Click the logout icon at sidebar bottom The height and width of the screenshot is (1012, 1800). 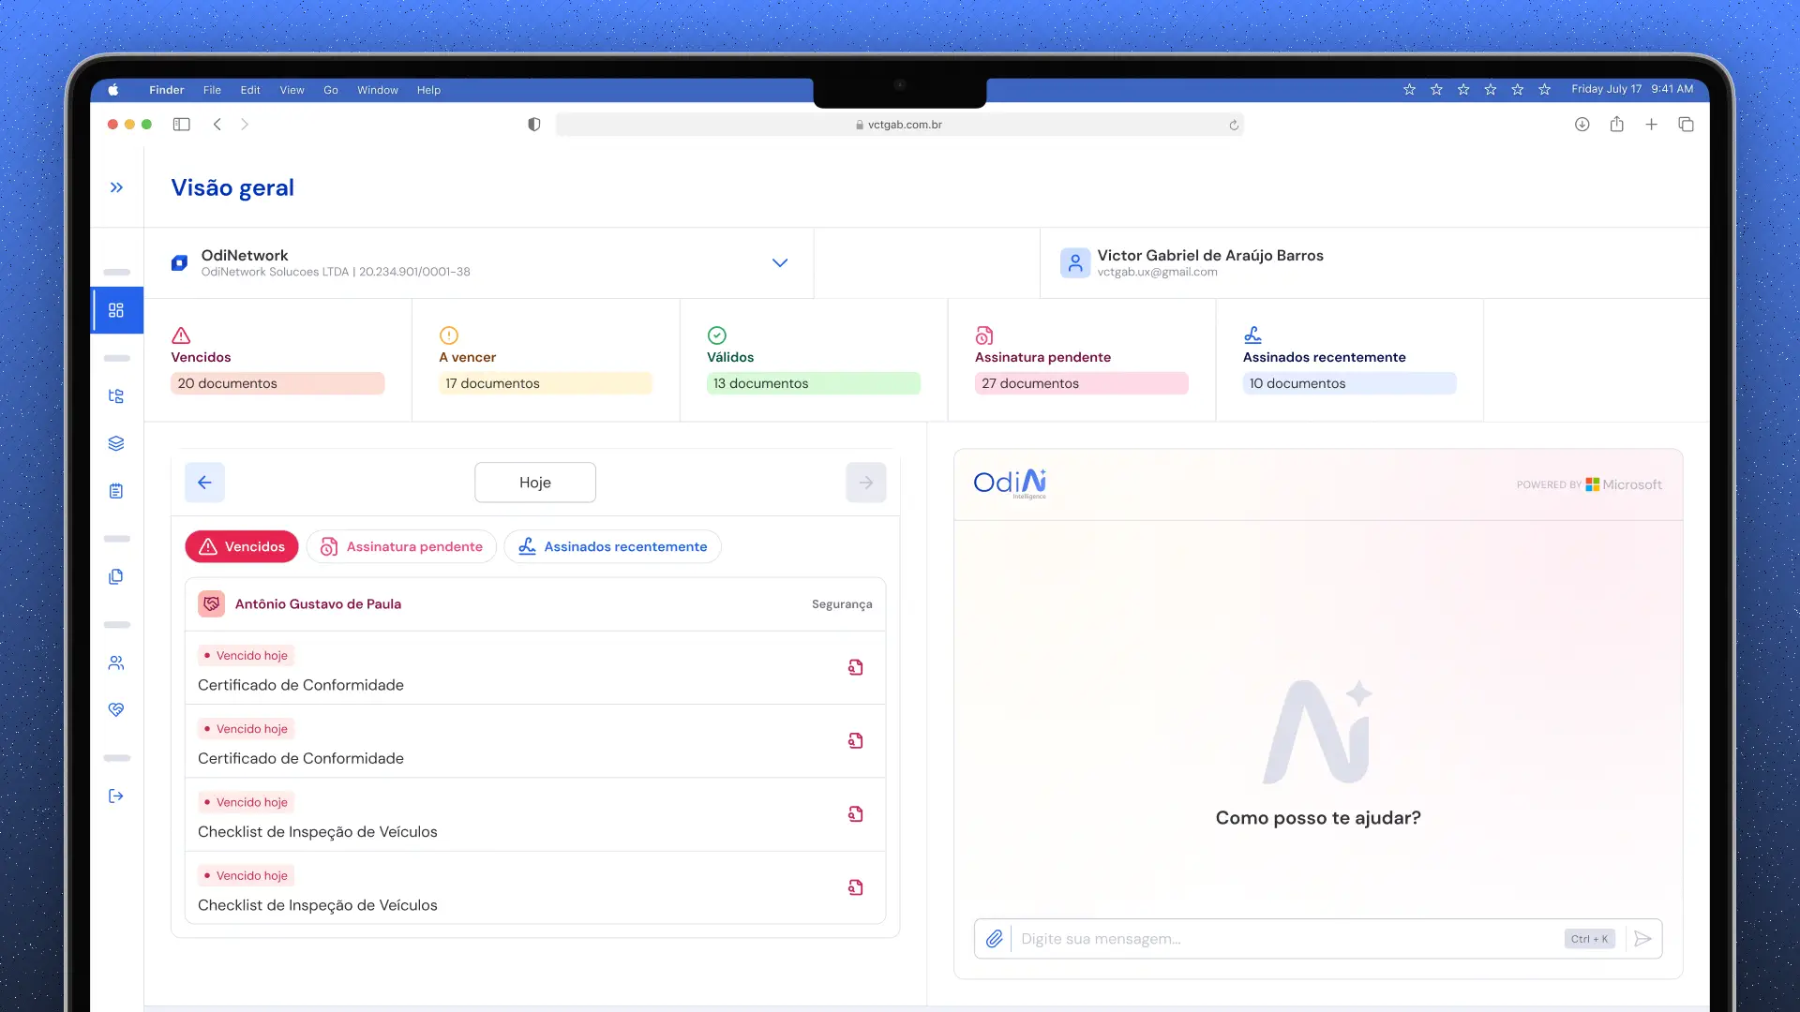pos(116,796)
